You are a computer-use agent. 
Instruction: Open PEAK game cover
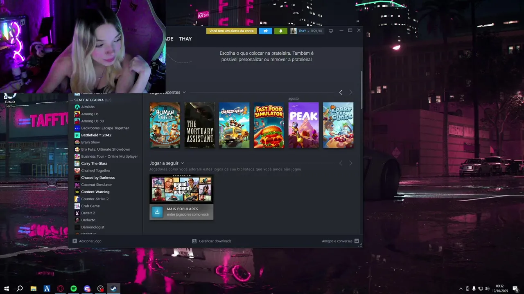point(304,125)
